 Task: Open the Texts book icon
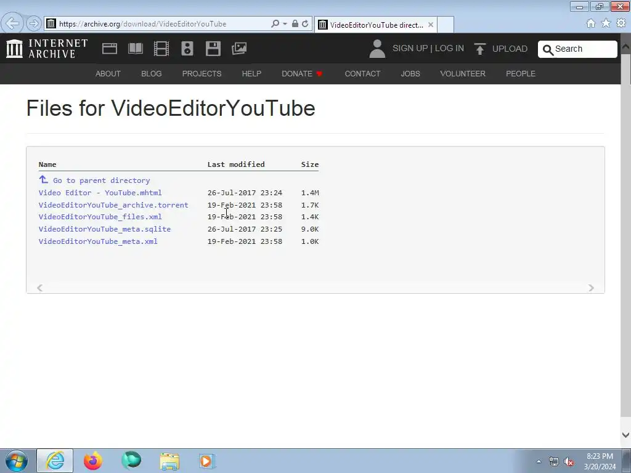(x=135, y=49)
